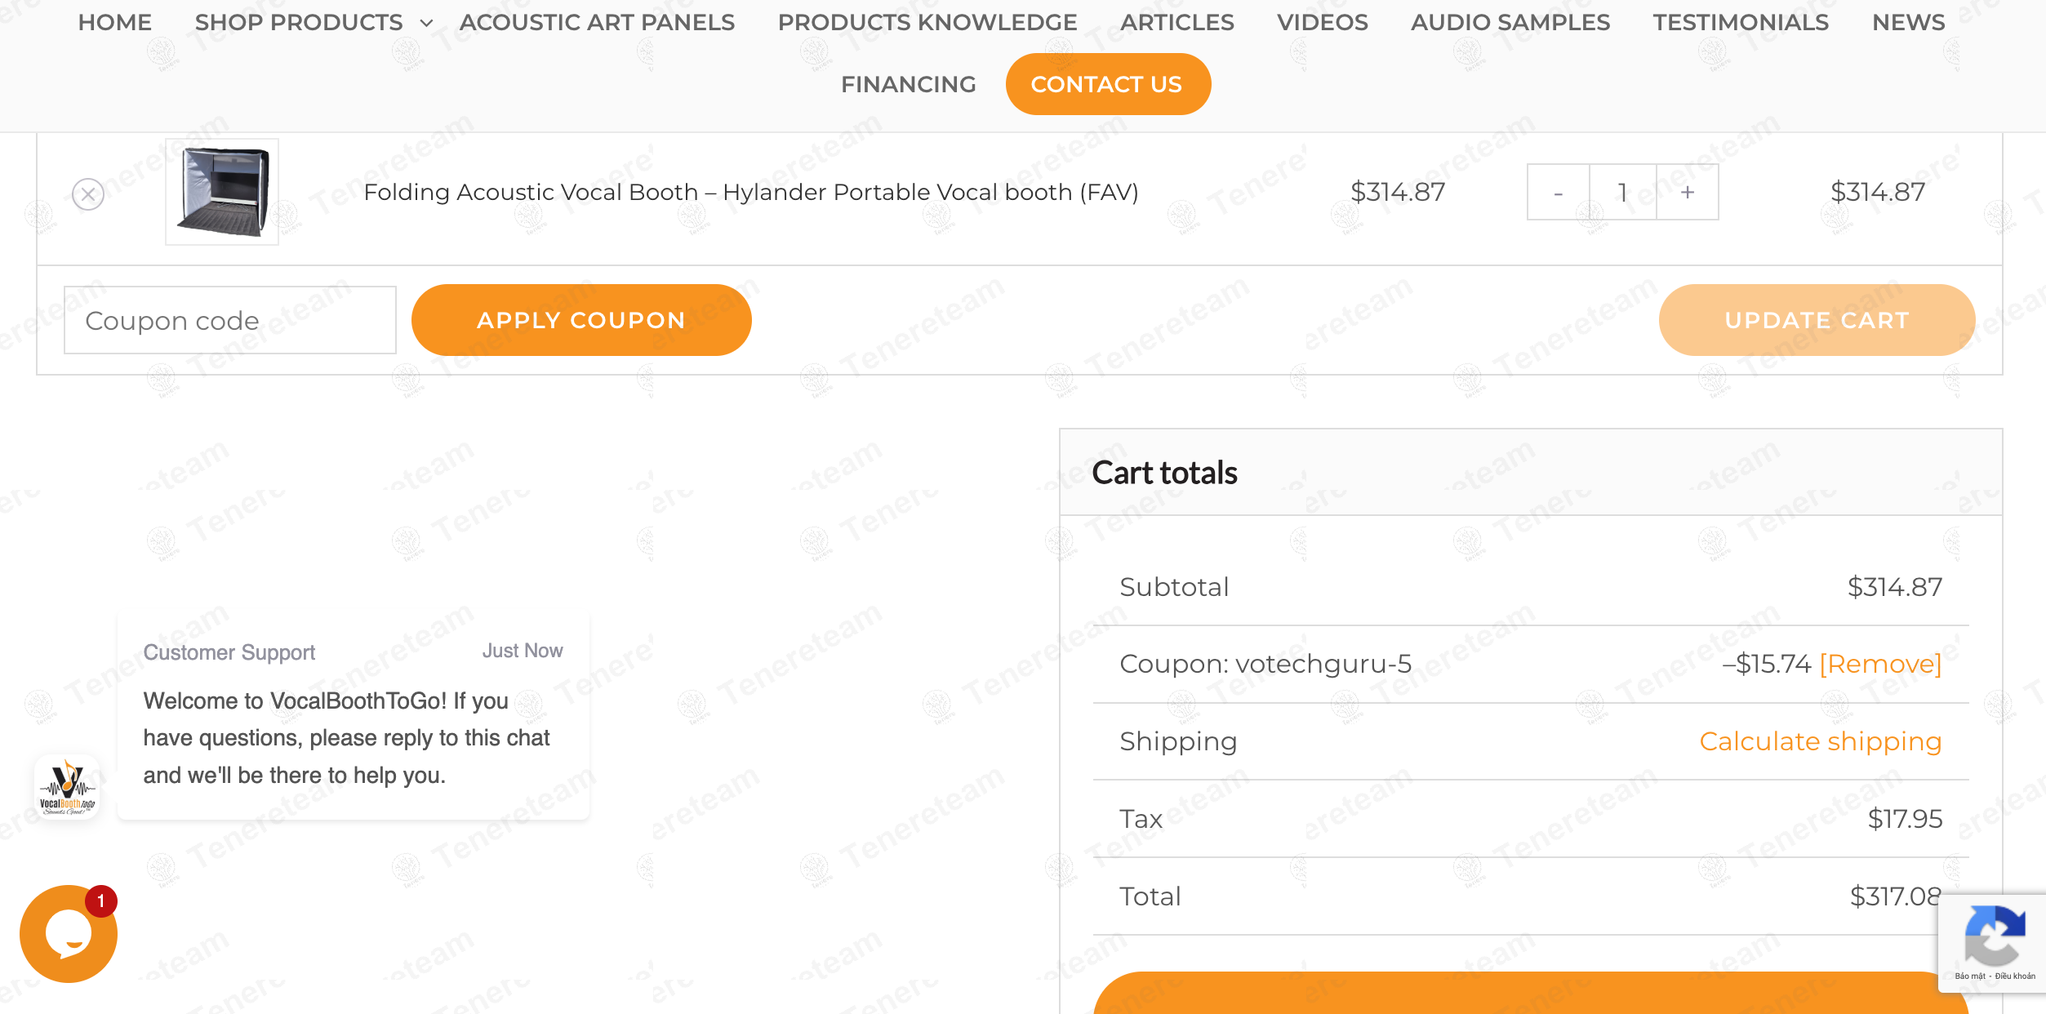Viewport: 2046px width, 1014px height.
Task: Open the Audio Samples menu item
Action: 1510,22
